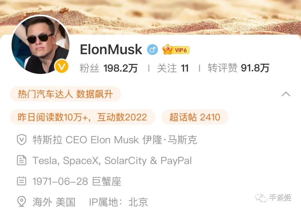Tap the gold V verification badge on avatar
Viewport: 301px width, 211px height.
click(61, 66)
